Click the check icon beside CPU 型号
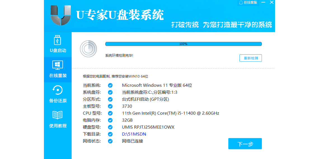 (110, 113)
